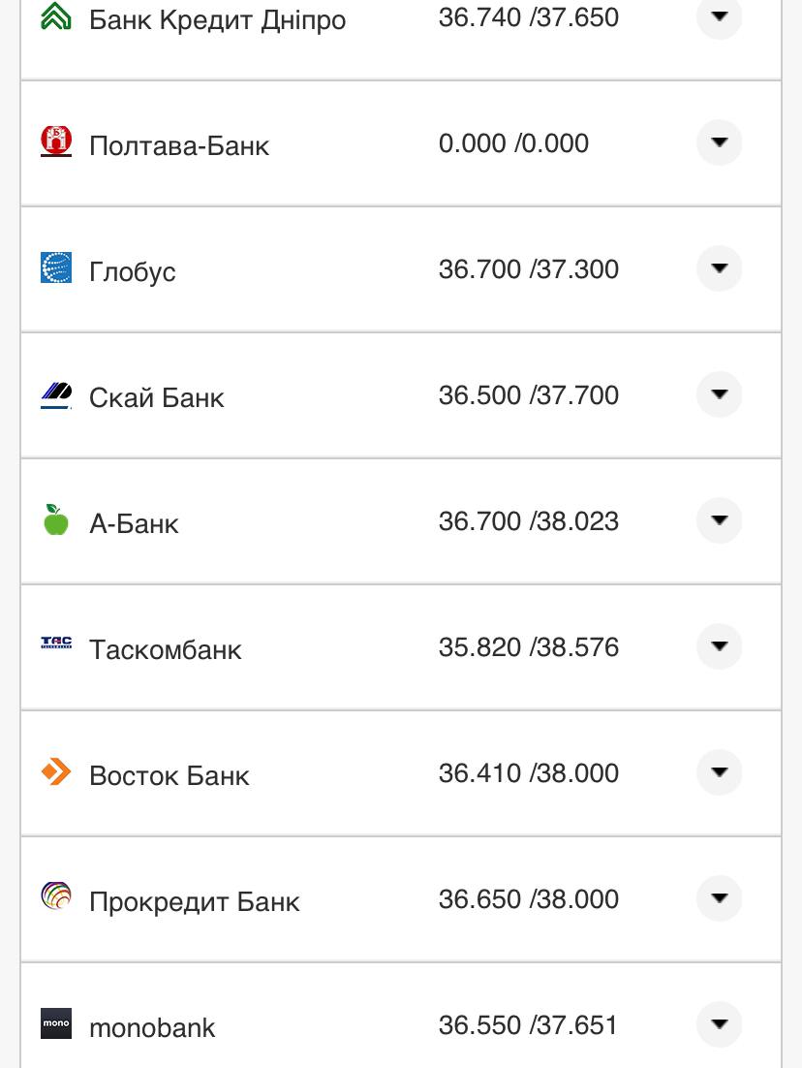The height and width of the screenshot is (1068, 802).
Task: Click the Восток Банк orange arrow logo
Action: coord(56,772)
